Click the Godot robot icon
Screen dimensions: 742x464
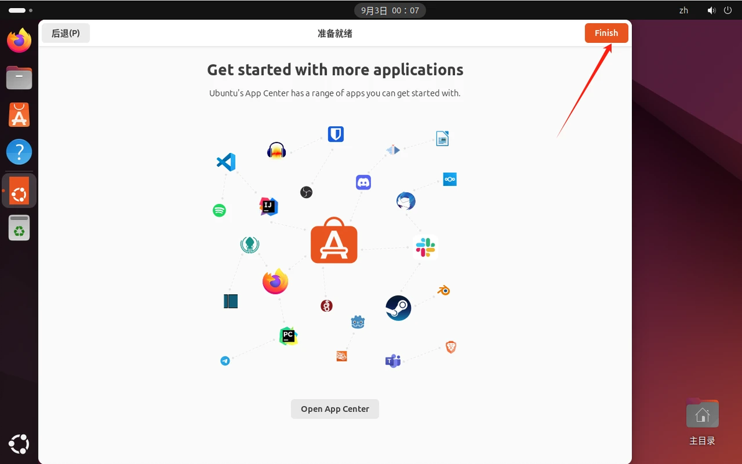358,322
